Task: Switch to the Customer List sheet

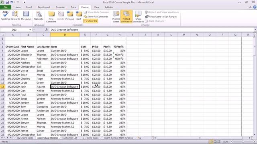Action: [x=69, y=138]
